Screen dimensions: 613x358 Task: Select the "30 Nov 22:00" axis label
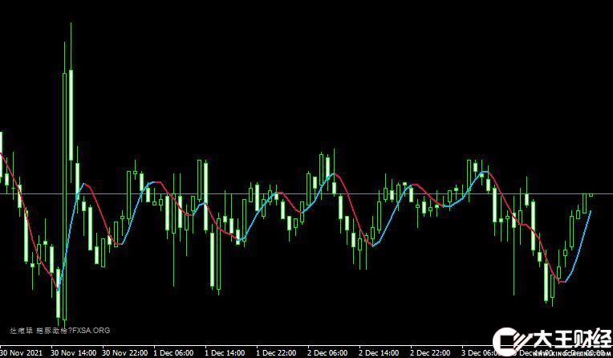(125, 352)
